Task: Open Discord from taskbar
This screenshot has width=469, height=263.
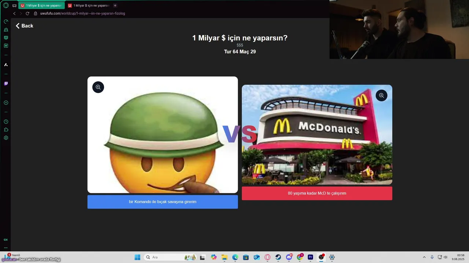Action: (289, 257)
